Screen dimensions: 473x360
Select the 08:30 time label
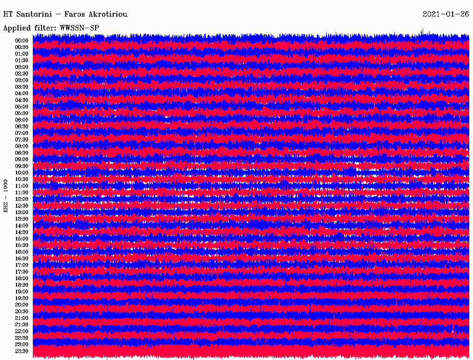coord(22,153)
